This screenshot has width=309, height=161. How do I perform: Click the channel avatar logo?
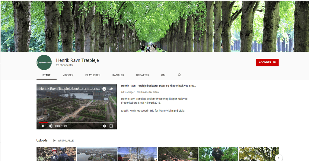[x=44, y=62]
